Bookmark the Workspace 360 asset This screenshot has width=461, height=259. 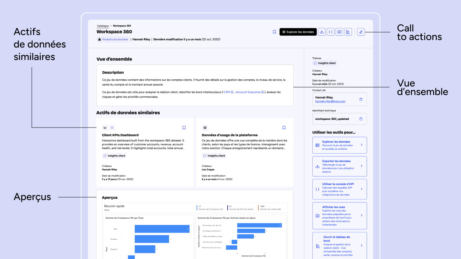click(x=274, y=32)
